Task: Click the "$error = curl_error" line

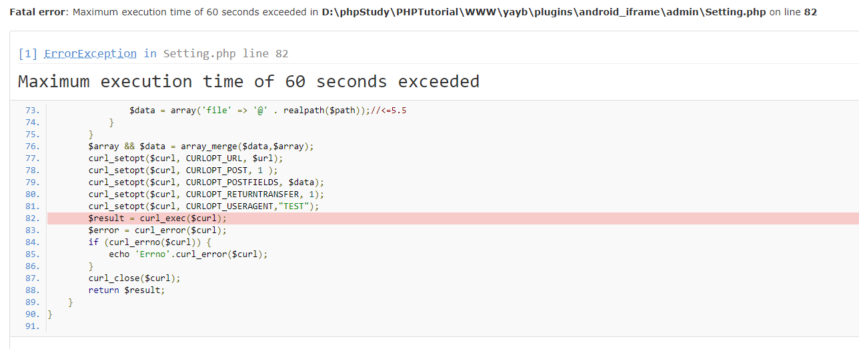Action: 157,230
